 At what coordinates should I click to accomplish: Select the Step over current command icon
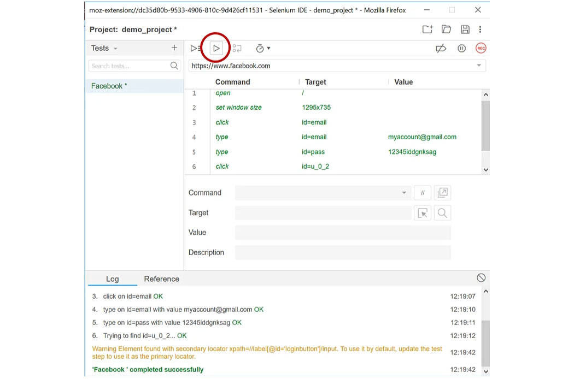pos(237,48)
